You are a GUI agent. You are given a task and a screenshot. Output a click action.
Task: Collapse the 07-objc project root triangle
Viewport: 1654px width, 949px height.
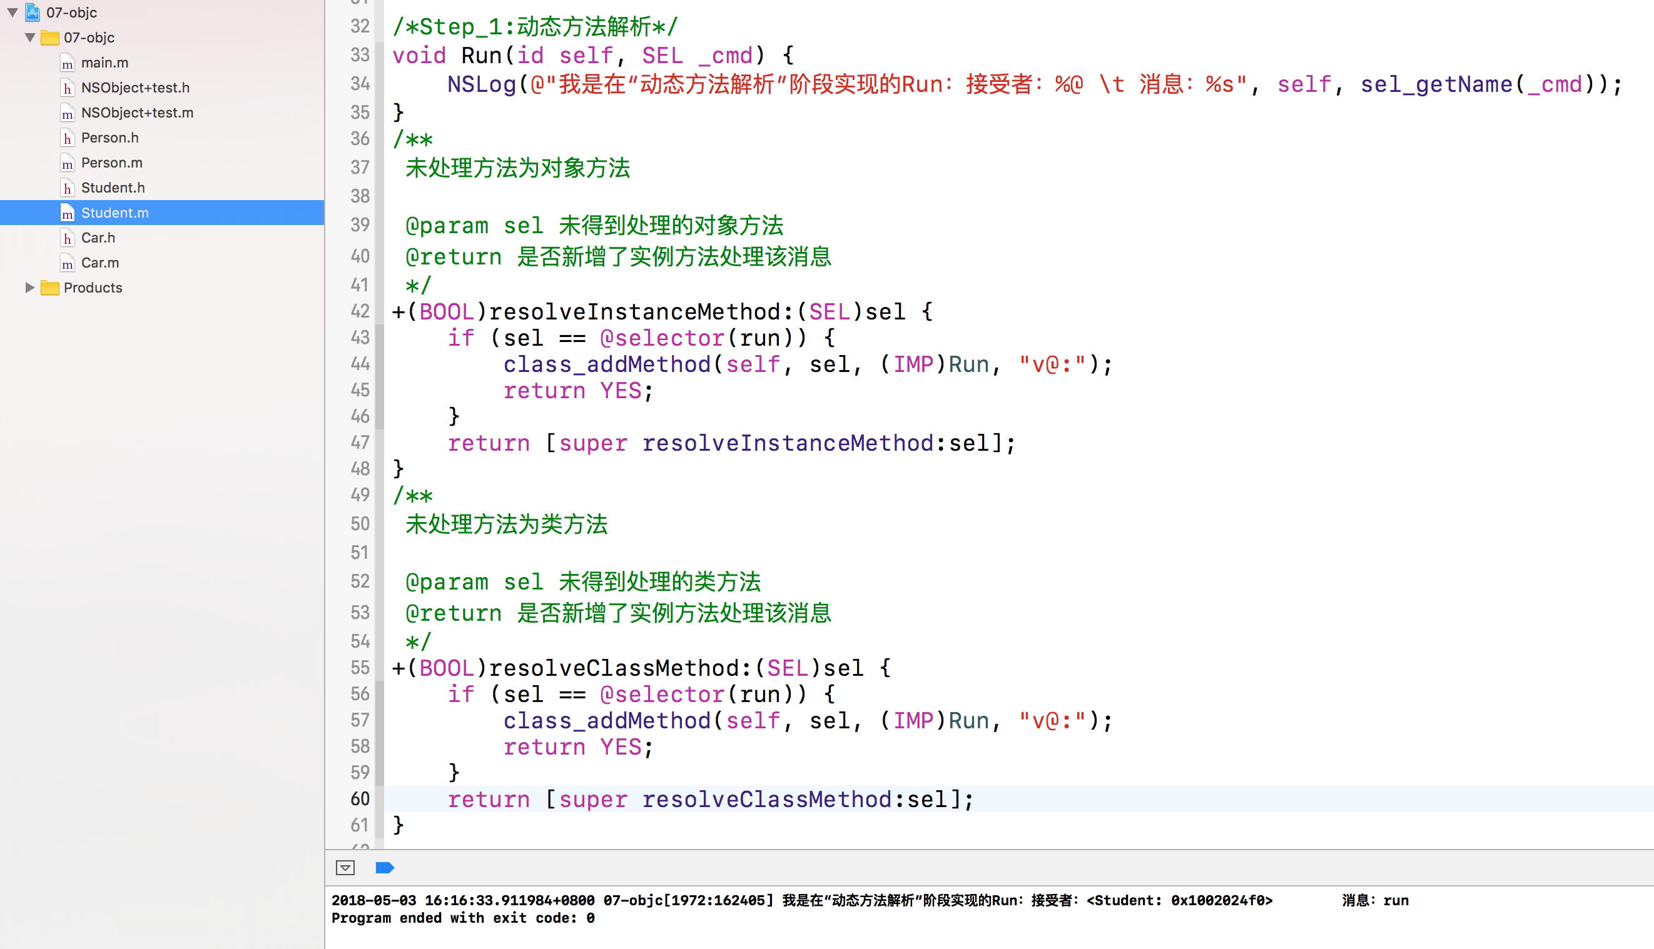(13, 13)
